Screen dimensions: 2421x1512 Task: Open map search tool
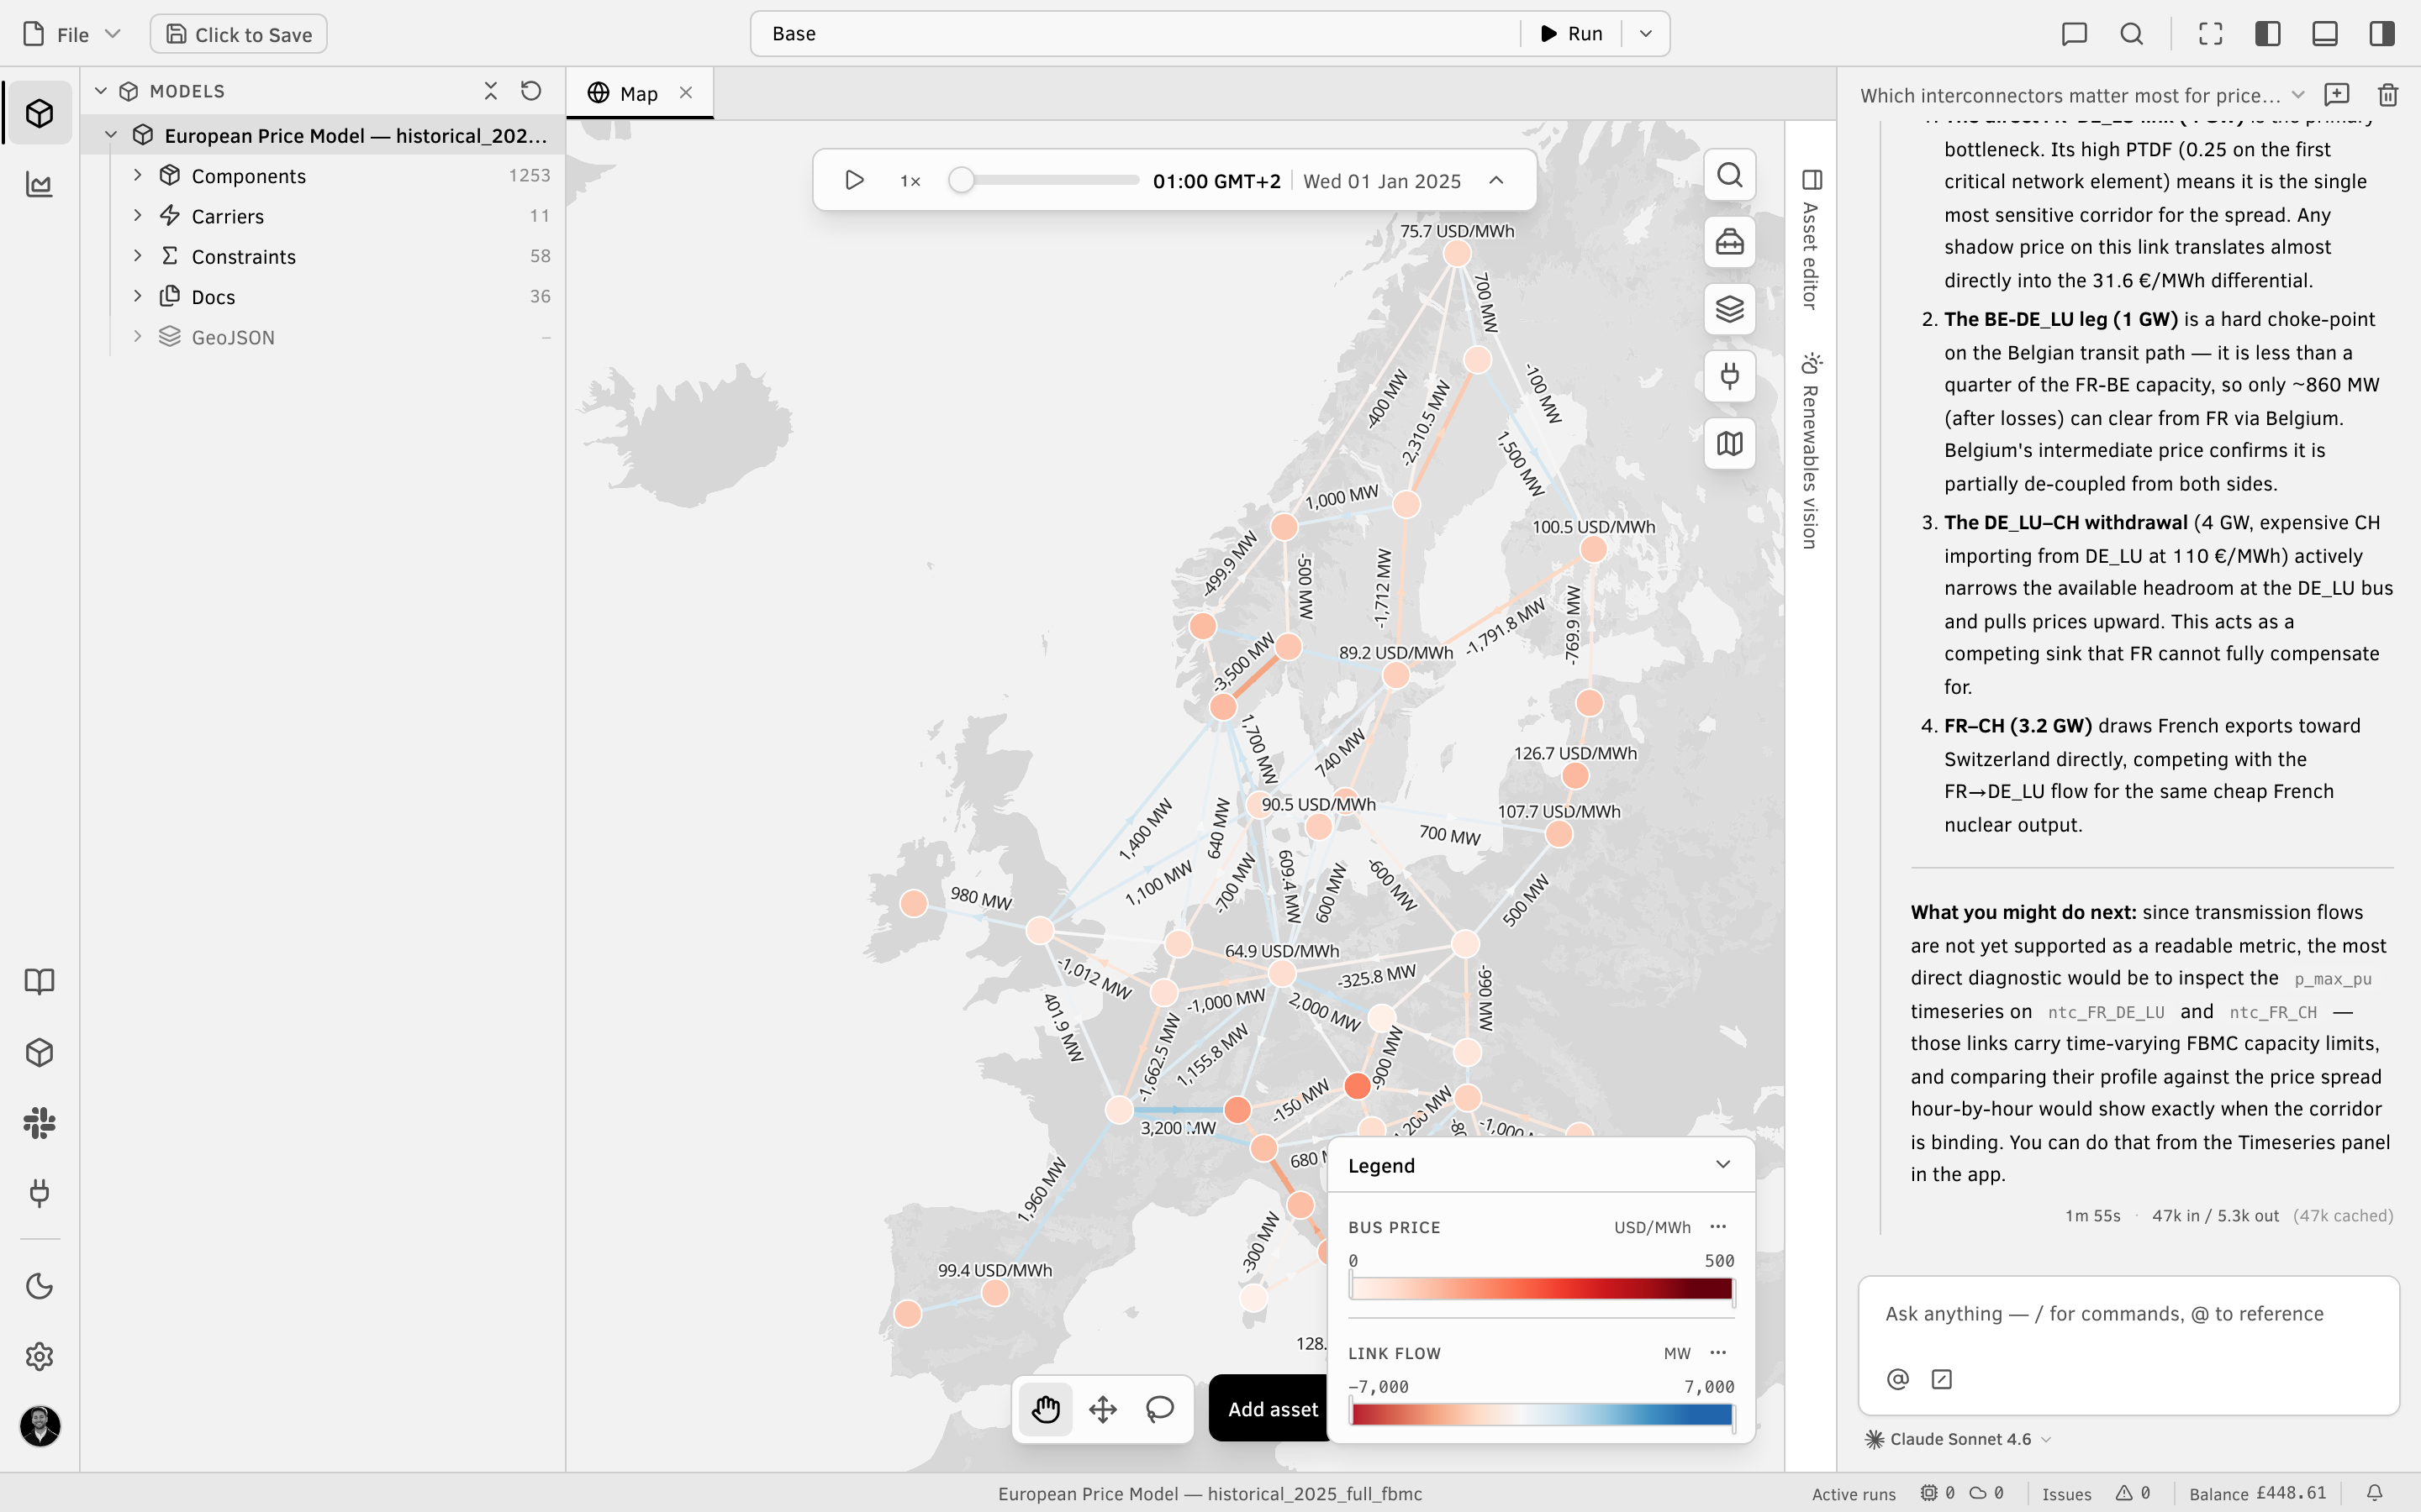click(1730, 175)
